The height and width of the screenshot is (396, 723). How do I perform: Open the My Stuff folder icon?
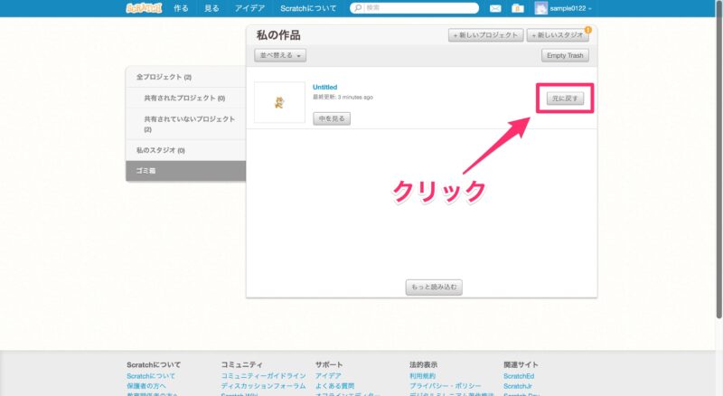(x=517, y=8)
